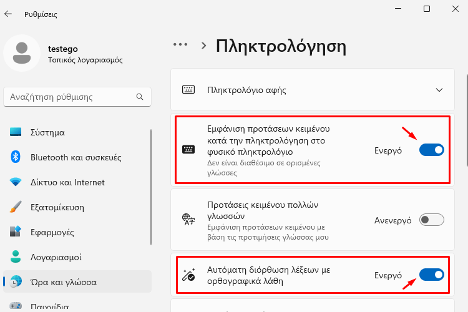Click the back arrow icon
The image size is (468, 312).
click(8, 14)
